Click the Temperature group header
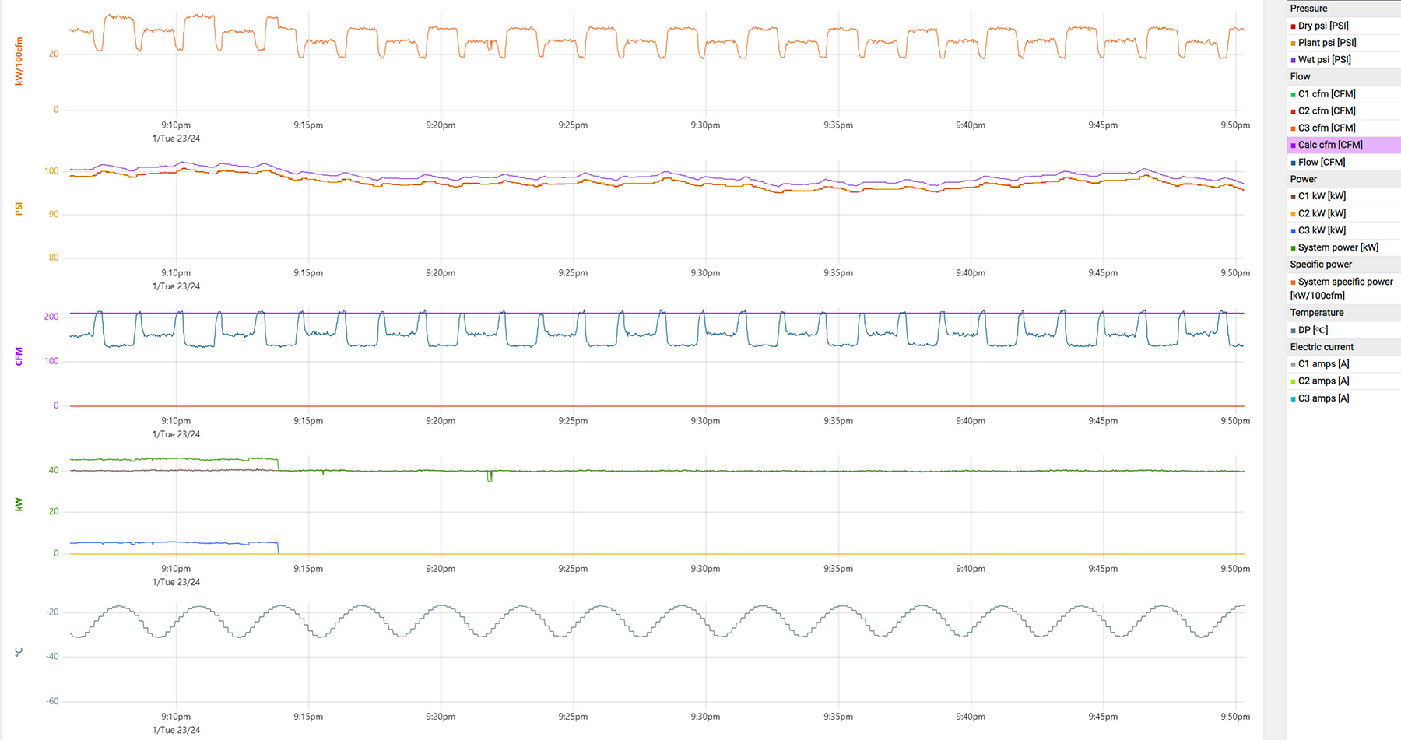 [1343, 313]
